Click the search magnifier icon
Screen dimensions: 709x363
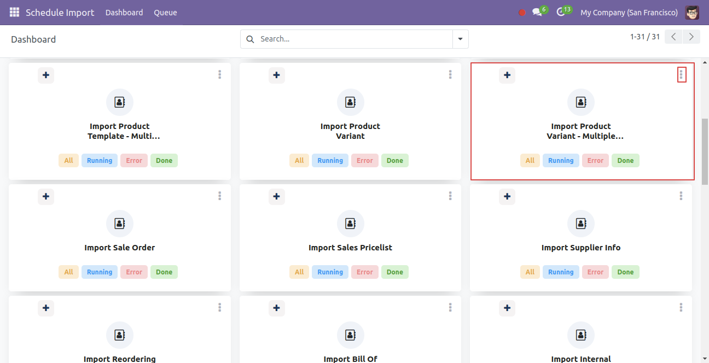(250, 39)
